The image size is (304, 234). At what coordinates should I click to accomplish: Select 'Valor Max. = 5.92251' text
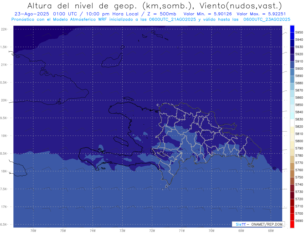261,14
